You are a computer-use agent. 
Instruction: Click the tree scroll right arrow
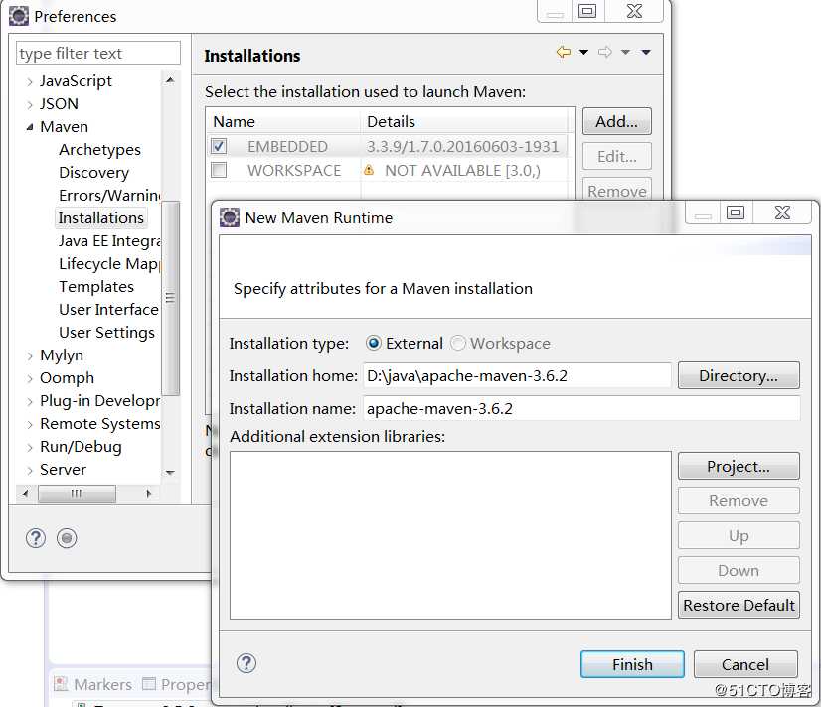(149, 494)
